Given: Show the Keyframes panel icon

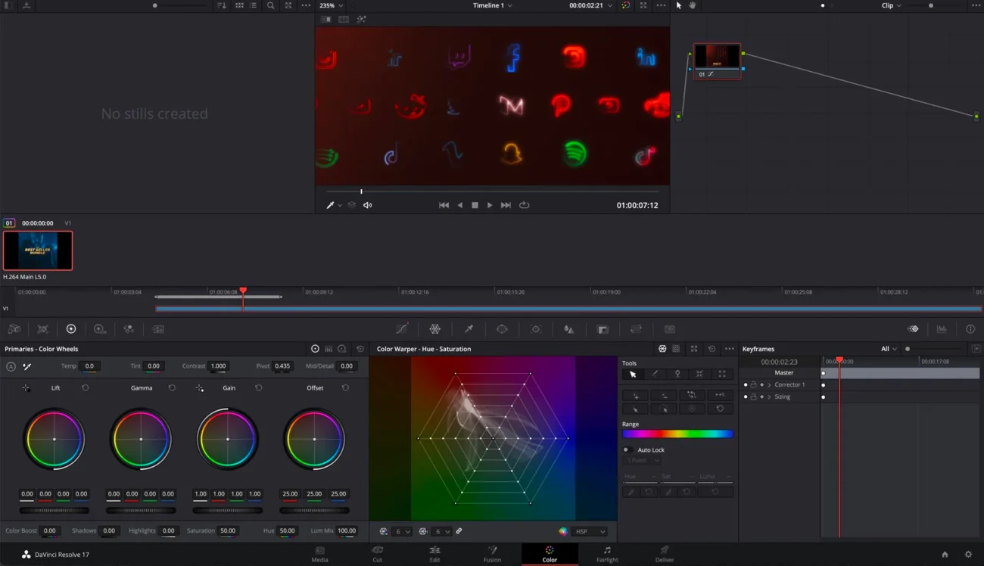Looking at the screenshot, I should pyautogui.click(x=913, y=329).
